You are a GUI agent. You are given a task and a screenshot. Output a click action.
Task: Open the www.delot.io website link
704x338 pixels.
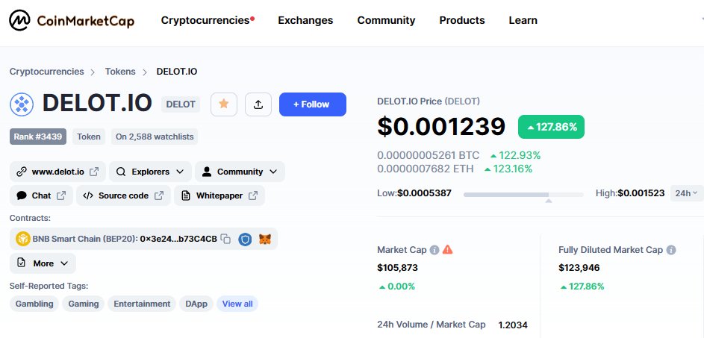(57, 172)
